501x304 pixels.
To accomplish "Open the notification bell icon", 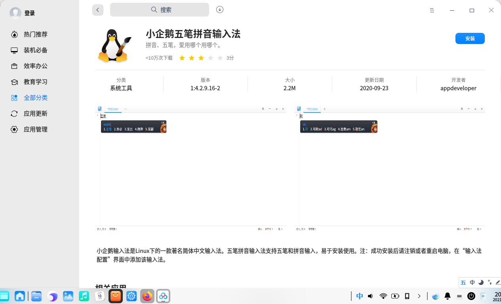I will point(448,296).
